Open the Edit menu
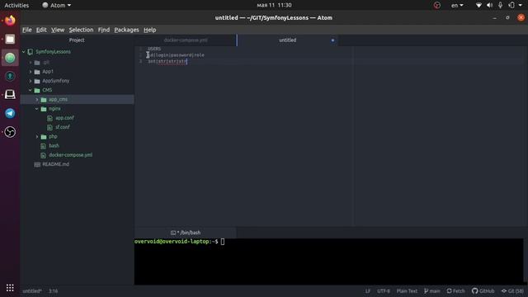 [x=41, y=30]
